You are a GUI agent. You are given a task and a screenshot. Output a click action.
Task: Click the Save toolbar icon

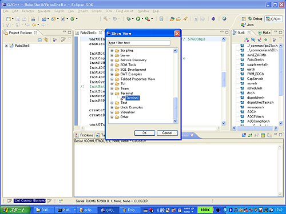coord(18,19)
